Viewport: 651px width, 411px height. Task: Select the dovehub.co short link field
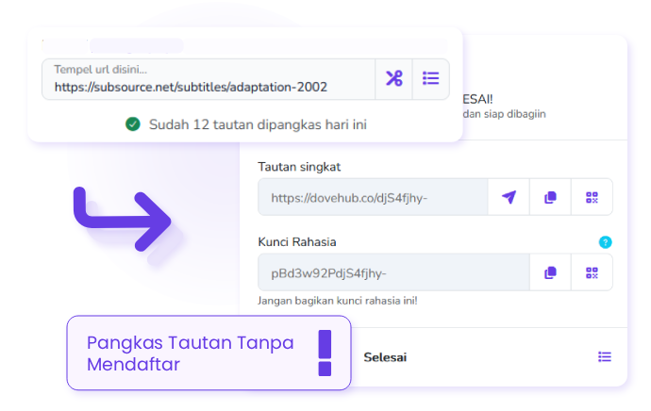(373, 197)
